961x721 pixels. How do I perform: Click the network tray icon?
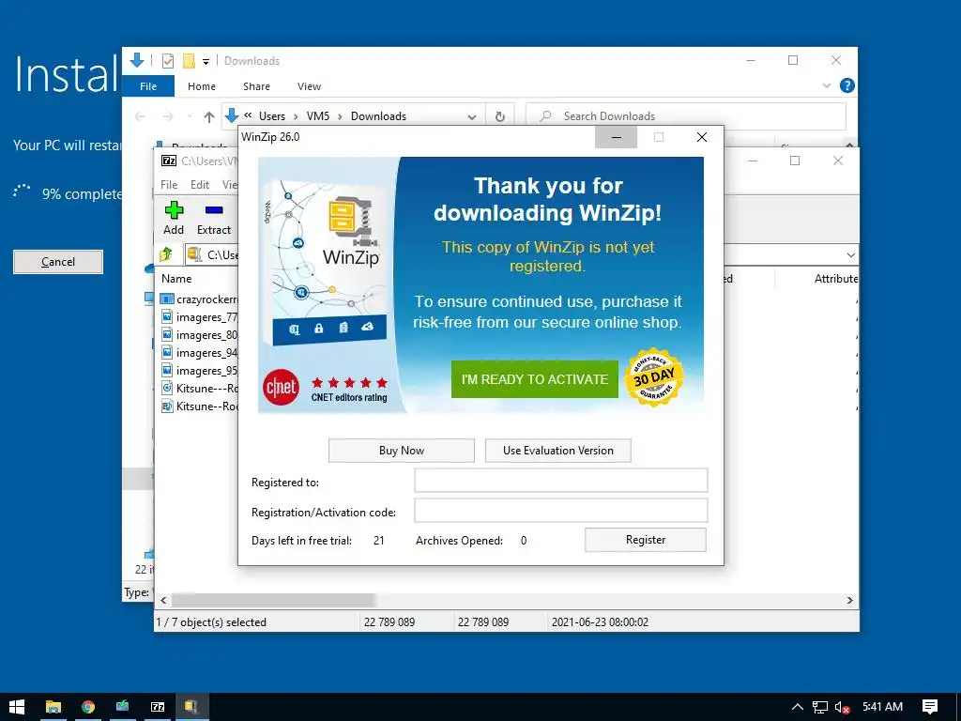820,707
